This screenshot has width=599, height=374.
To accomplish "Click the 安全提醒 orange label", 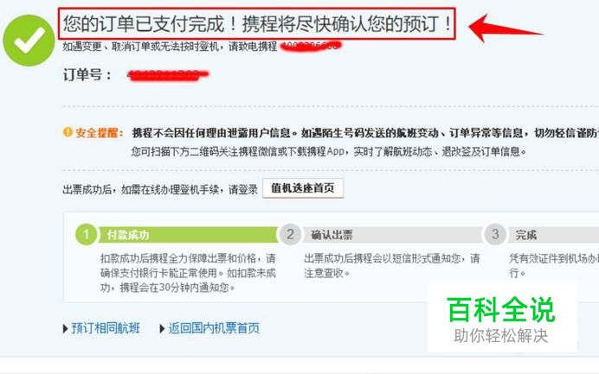I will coord(100,133).
